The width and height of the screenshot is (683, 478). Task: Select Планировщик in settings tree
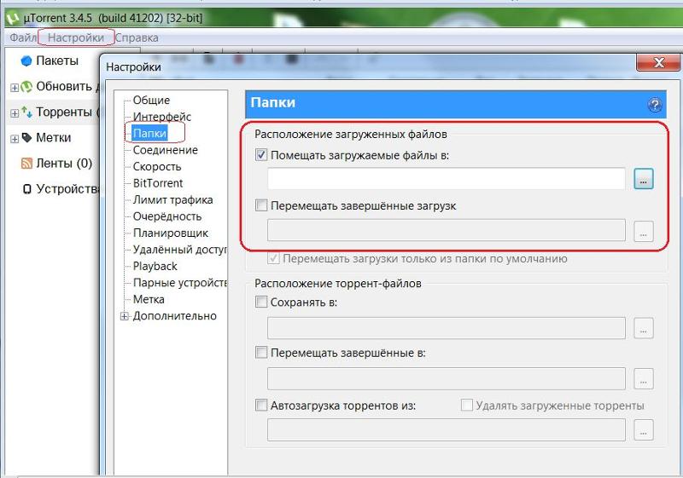pos(170,233)
